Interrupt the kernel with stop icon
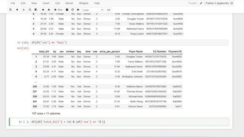Viewport: 244px width, 137px height. (x=67, y=10)
